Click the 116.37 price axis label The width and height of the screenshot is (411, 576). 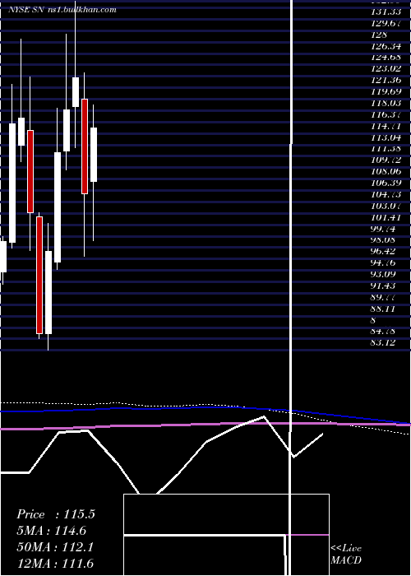386,114
